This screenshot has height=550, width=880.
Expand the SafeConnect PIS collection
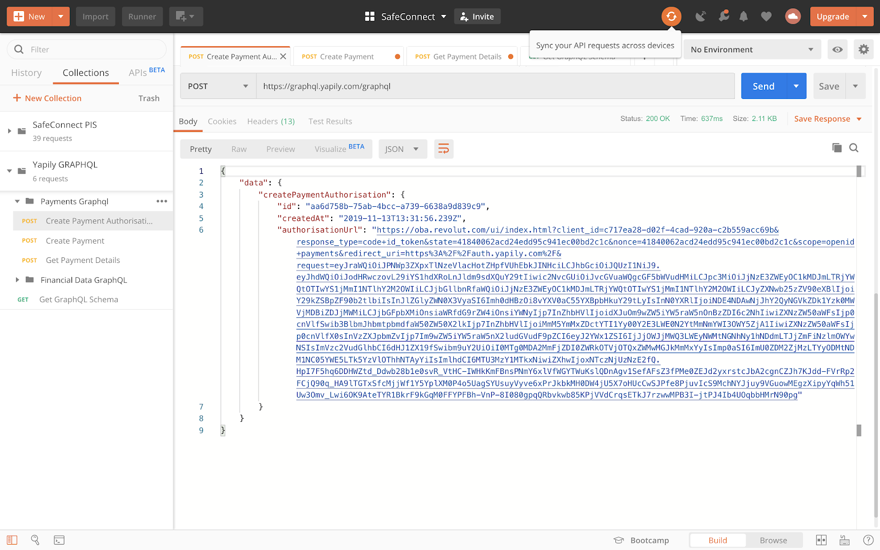tap(9, 131)
